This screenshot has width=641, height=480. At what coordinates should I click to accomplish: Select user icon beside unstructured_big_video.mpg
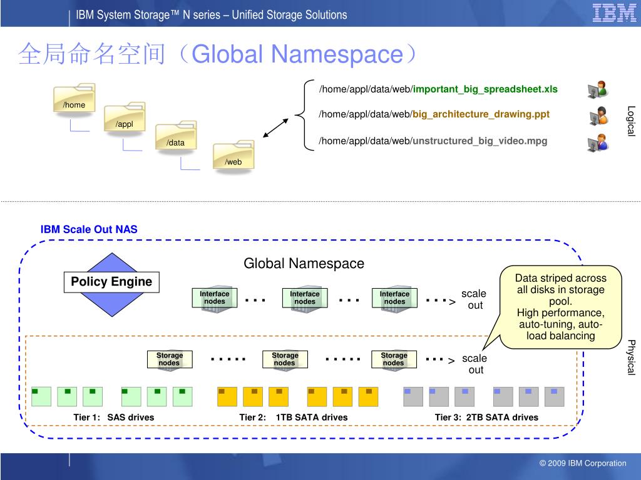coord(598,143)
